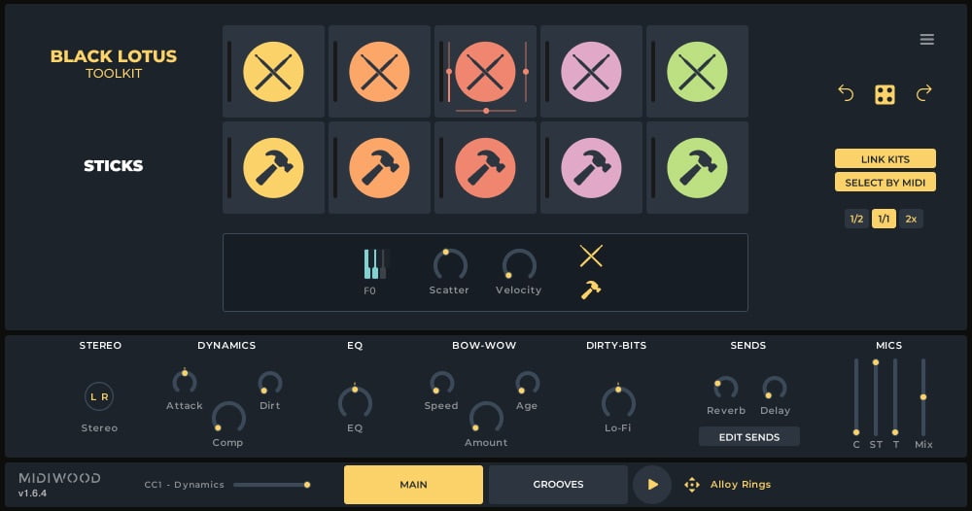The image size is (972, 511).
Task: Click the yellow crossed-sticks pad
Action: 273,72
